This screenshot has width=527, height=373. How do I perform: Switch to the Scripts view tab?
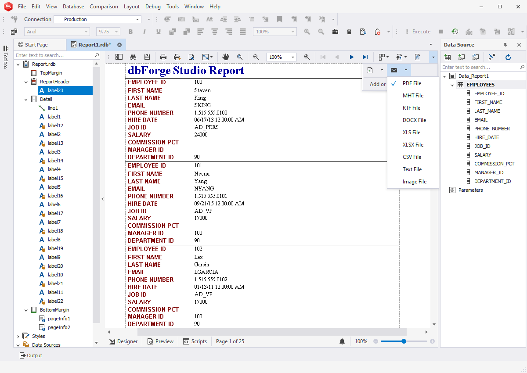tap(195, 341)
